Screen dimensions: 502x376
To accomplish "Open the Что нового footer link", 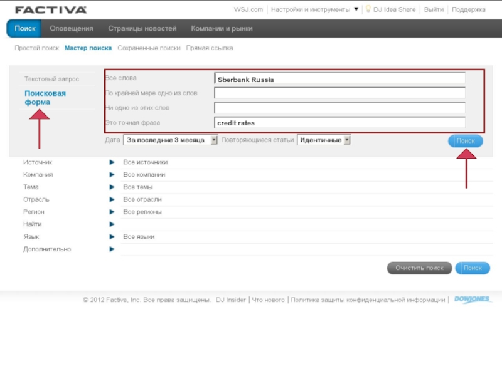I will tap(268, 300).
